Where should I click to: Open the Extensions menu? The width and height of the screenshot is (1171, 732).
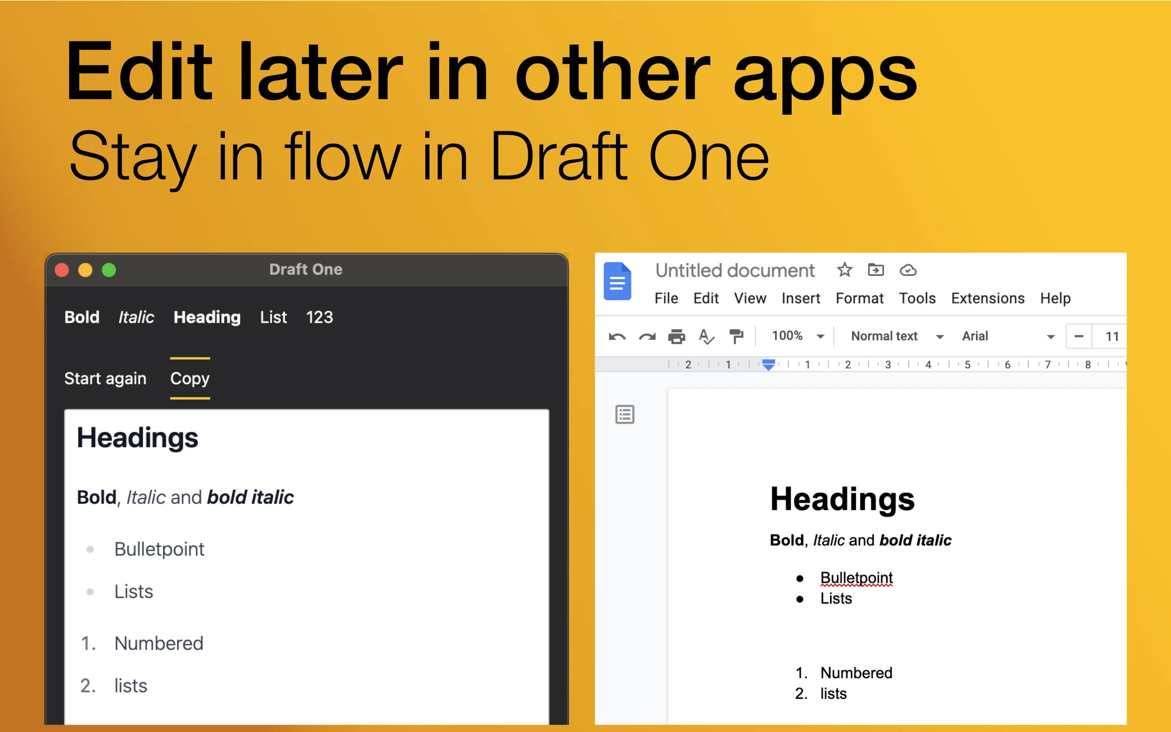(988, 298)
